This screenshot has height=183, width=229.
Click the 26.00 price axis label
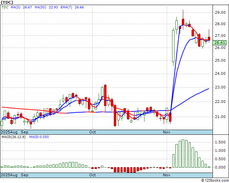pos(220,48)
